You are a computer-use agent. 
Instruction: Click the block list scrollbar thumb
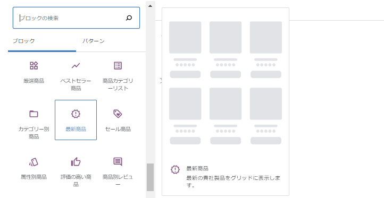click(151, 177)
